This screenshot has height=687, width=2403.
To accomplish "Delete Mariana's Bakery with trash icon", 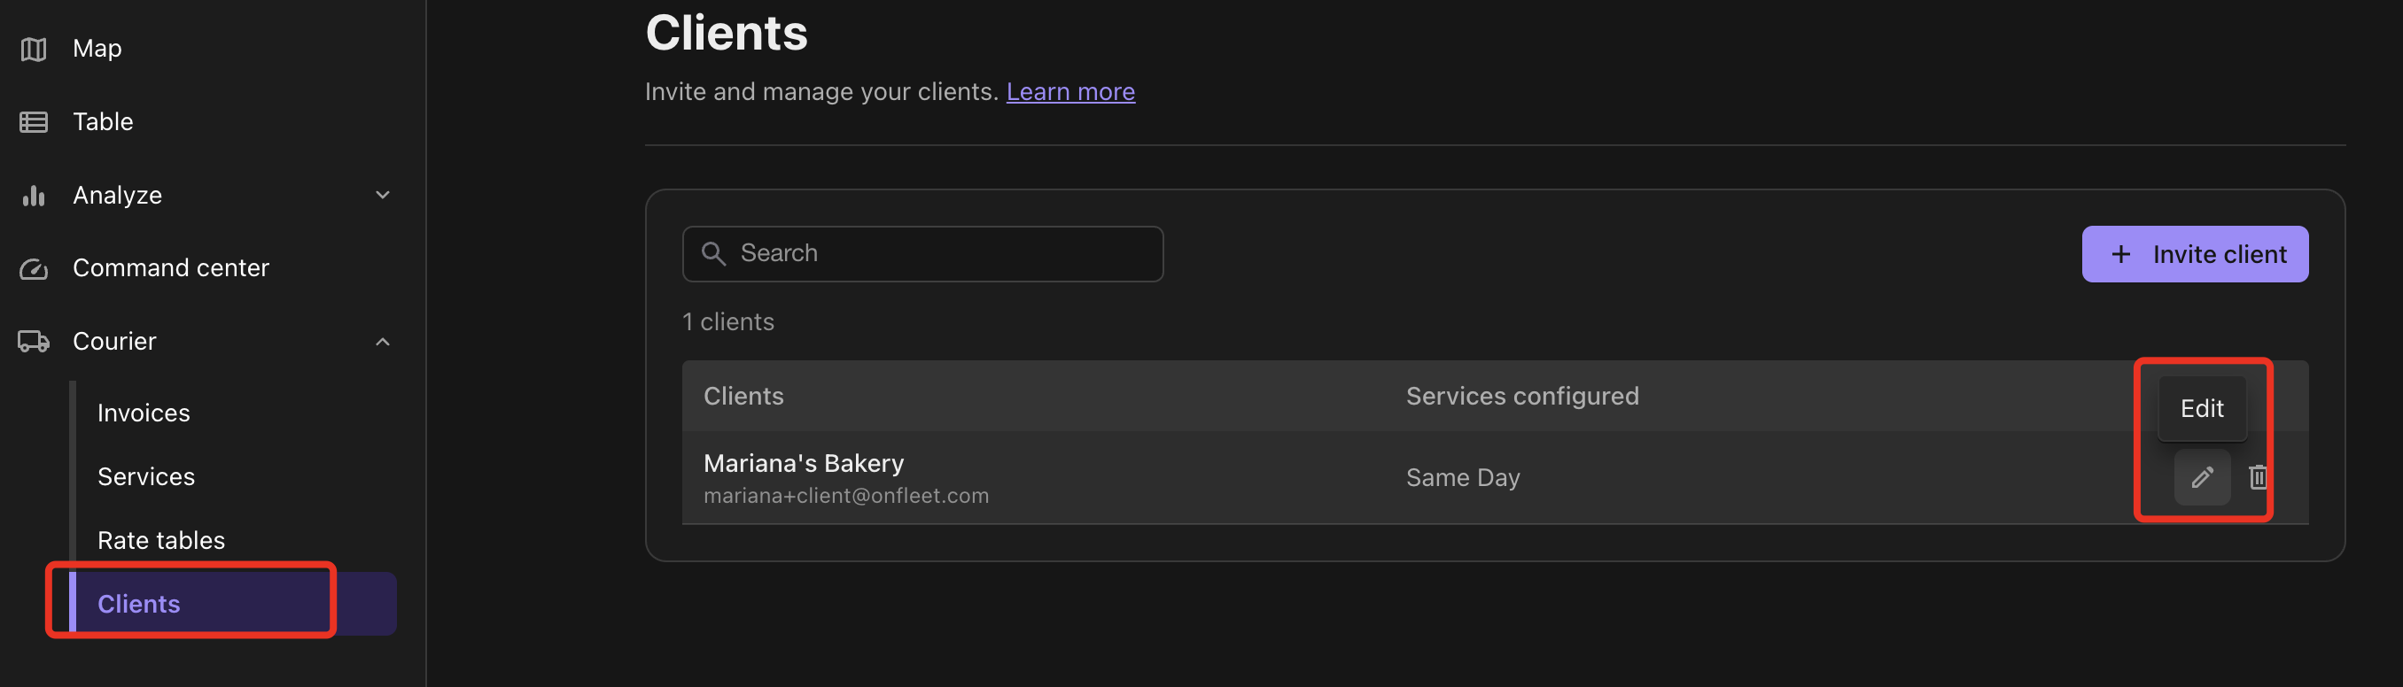I will tap(2258, 477).
